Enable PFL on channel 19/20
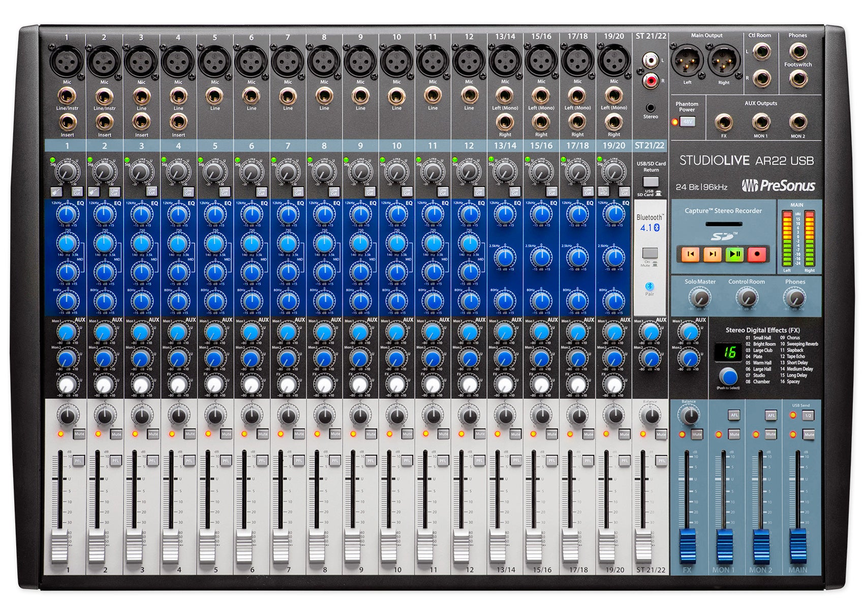Screen dimensions: 864x613 point(625,461)
